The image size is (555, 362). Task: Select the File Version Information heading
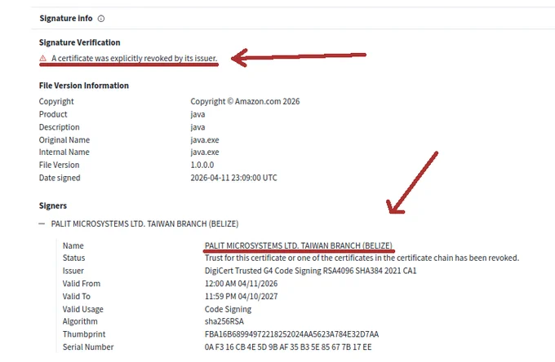(84, 86)
